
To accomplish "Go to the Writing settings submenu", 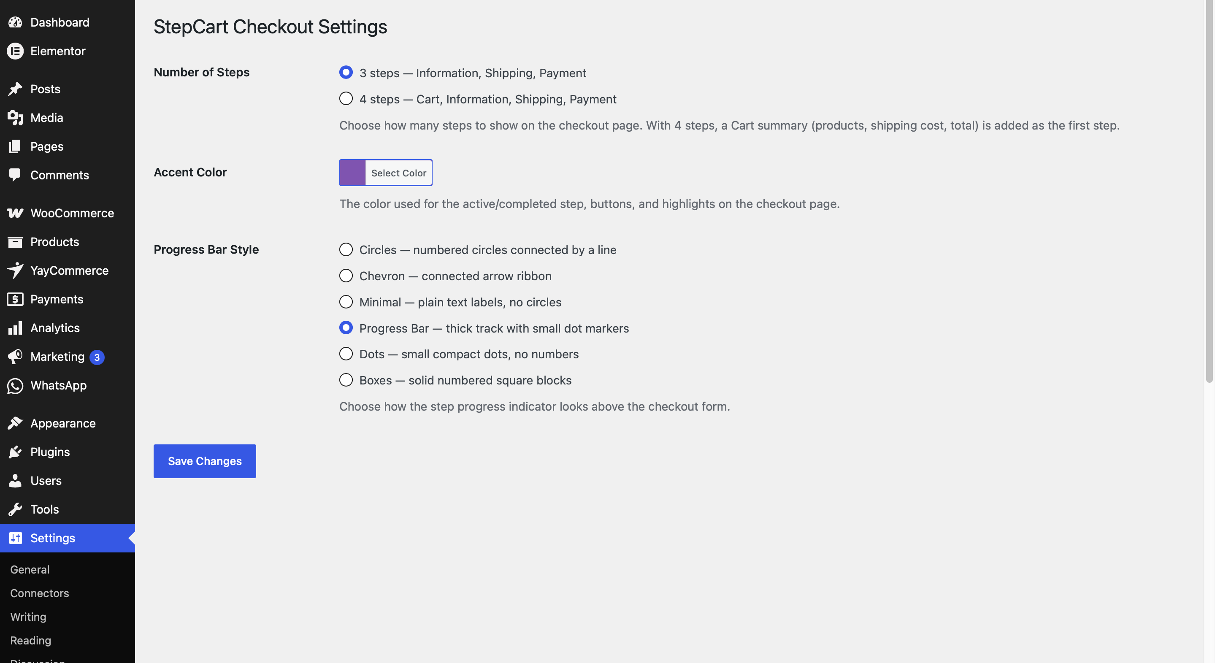I will tap(28, 616).
